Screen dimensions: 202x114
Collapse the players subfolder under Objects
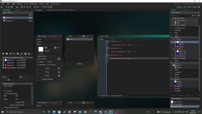click(173, 40)
